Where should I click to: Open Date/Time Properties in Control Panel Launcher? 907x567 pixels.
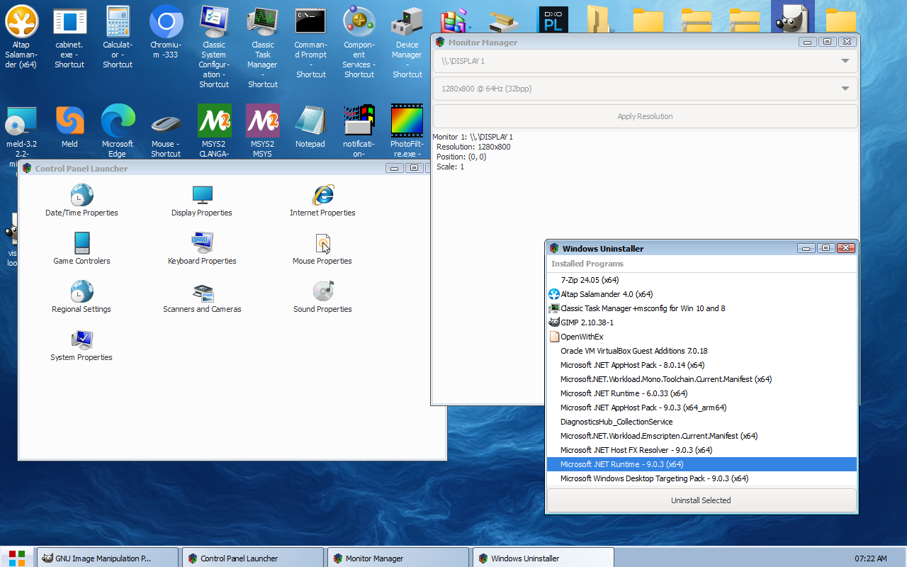point(81,201)
